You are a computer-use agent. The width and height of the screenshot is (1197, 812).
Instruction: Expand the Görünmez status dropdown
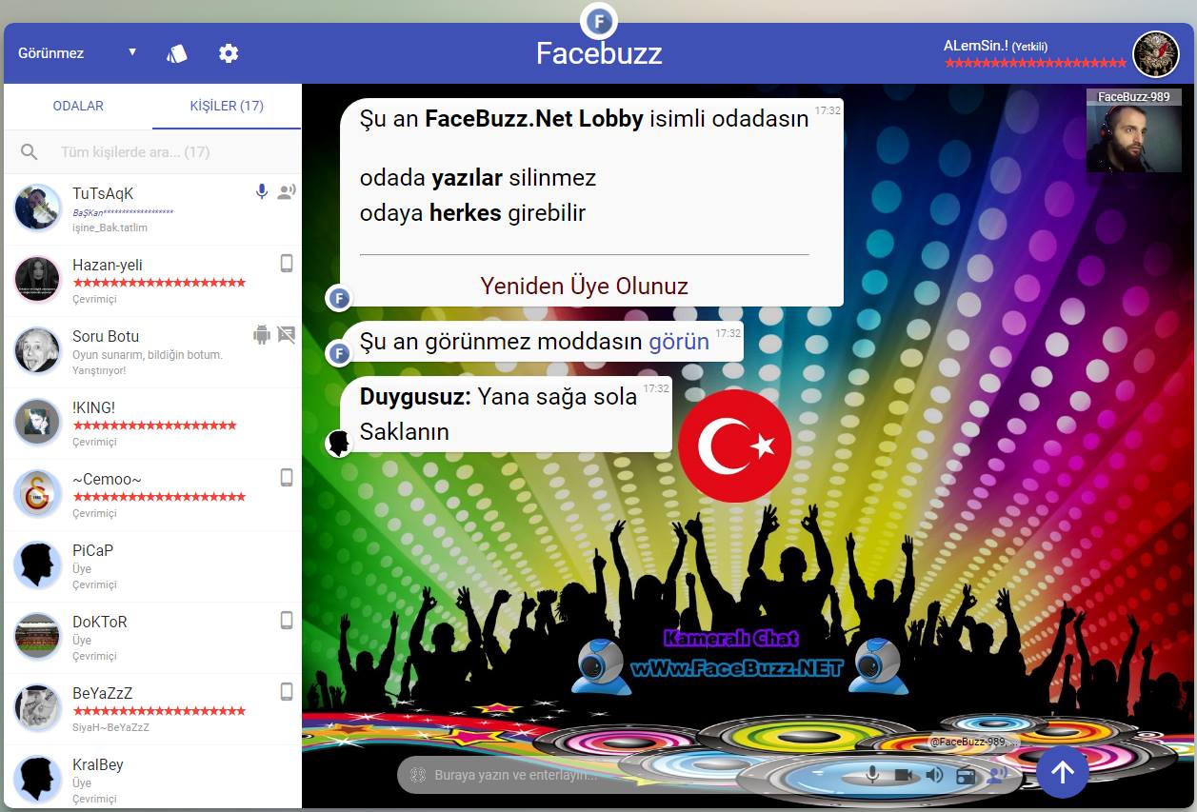tap(77, 53)
